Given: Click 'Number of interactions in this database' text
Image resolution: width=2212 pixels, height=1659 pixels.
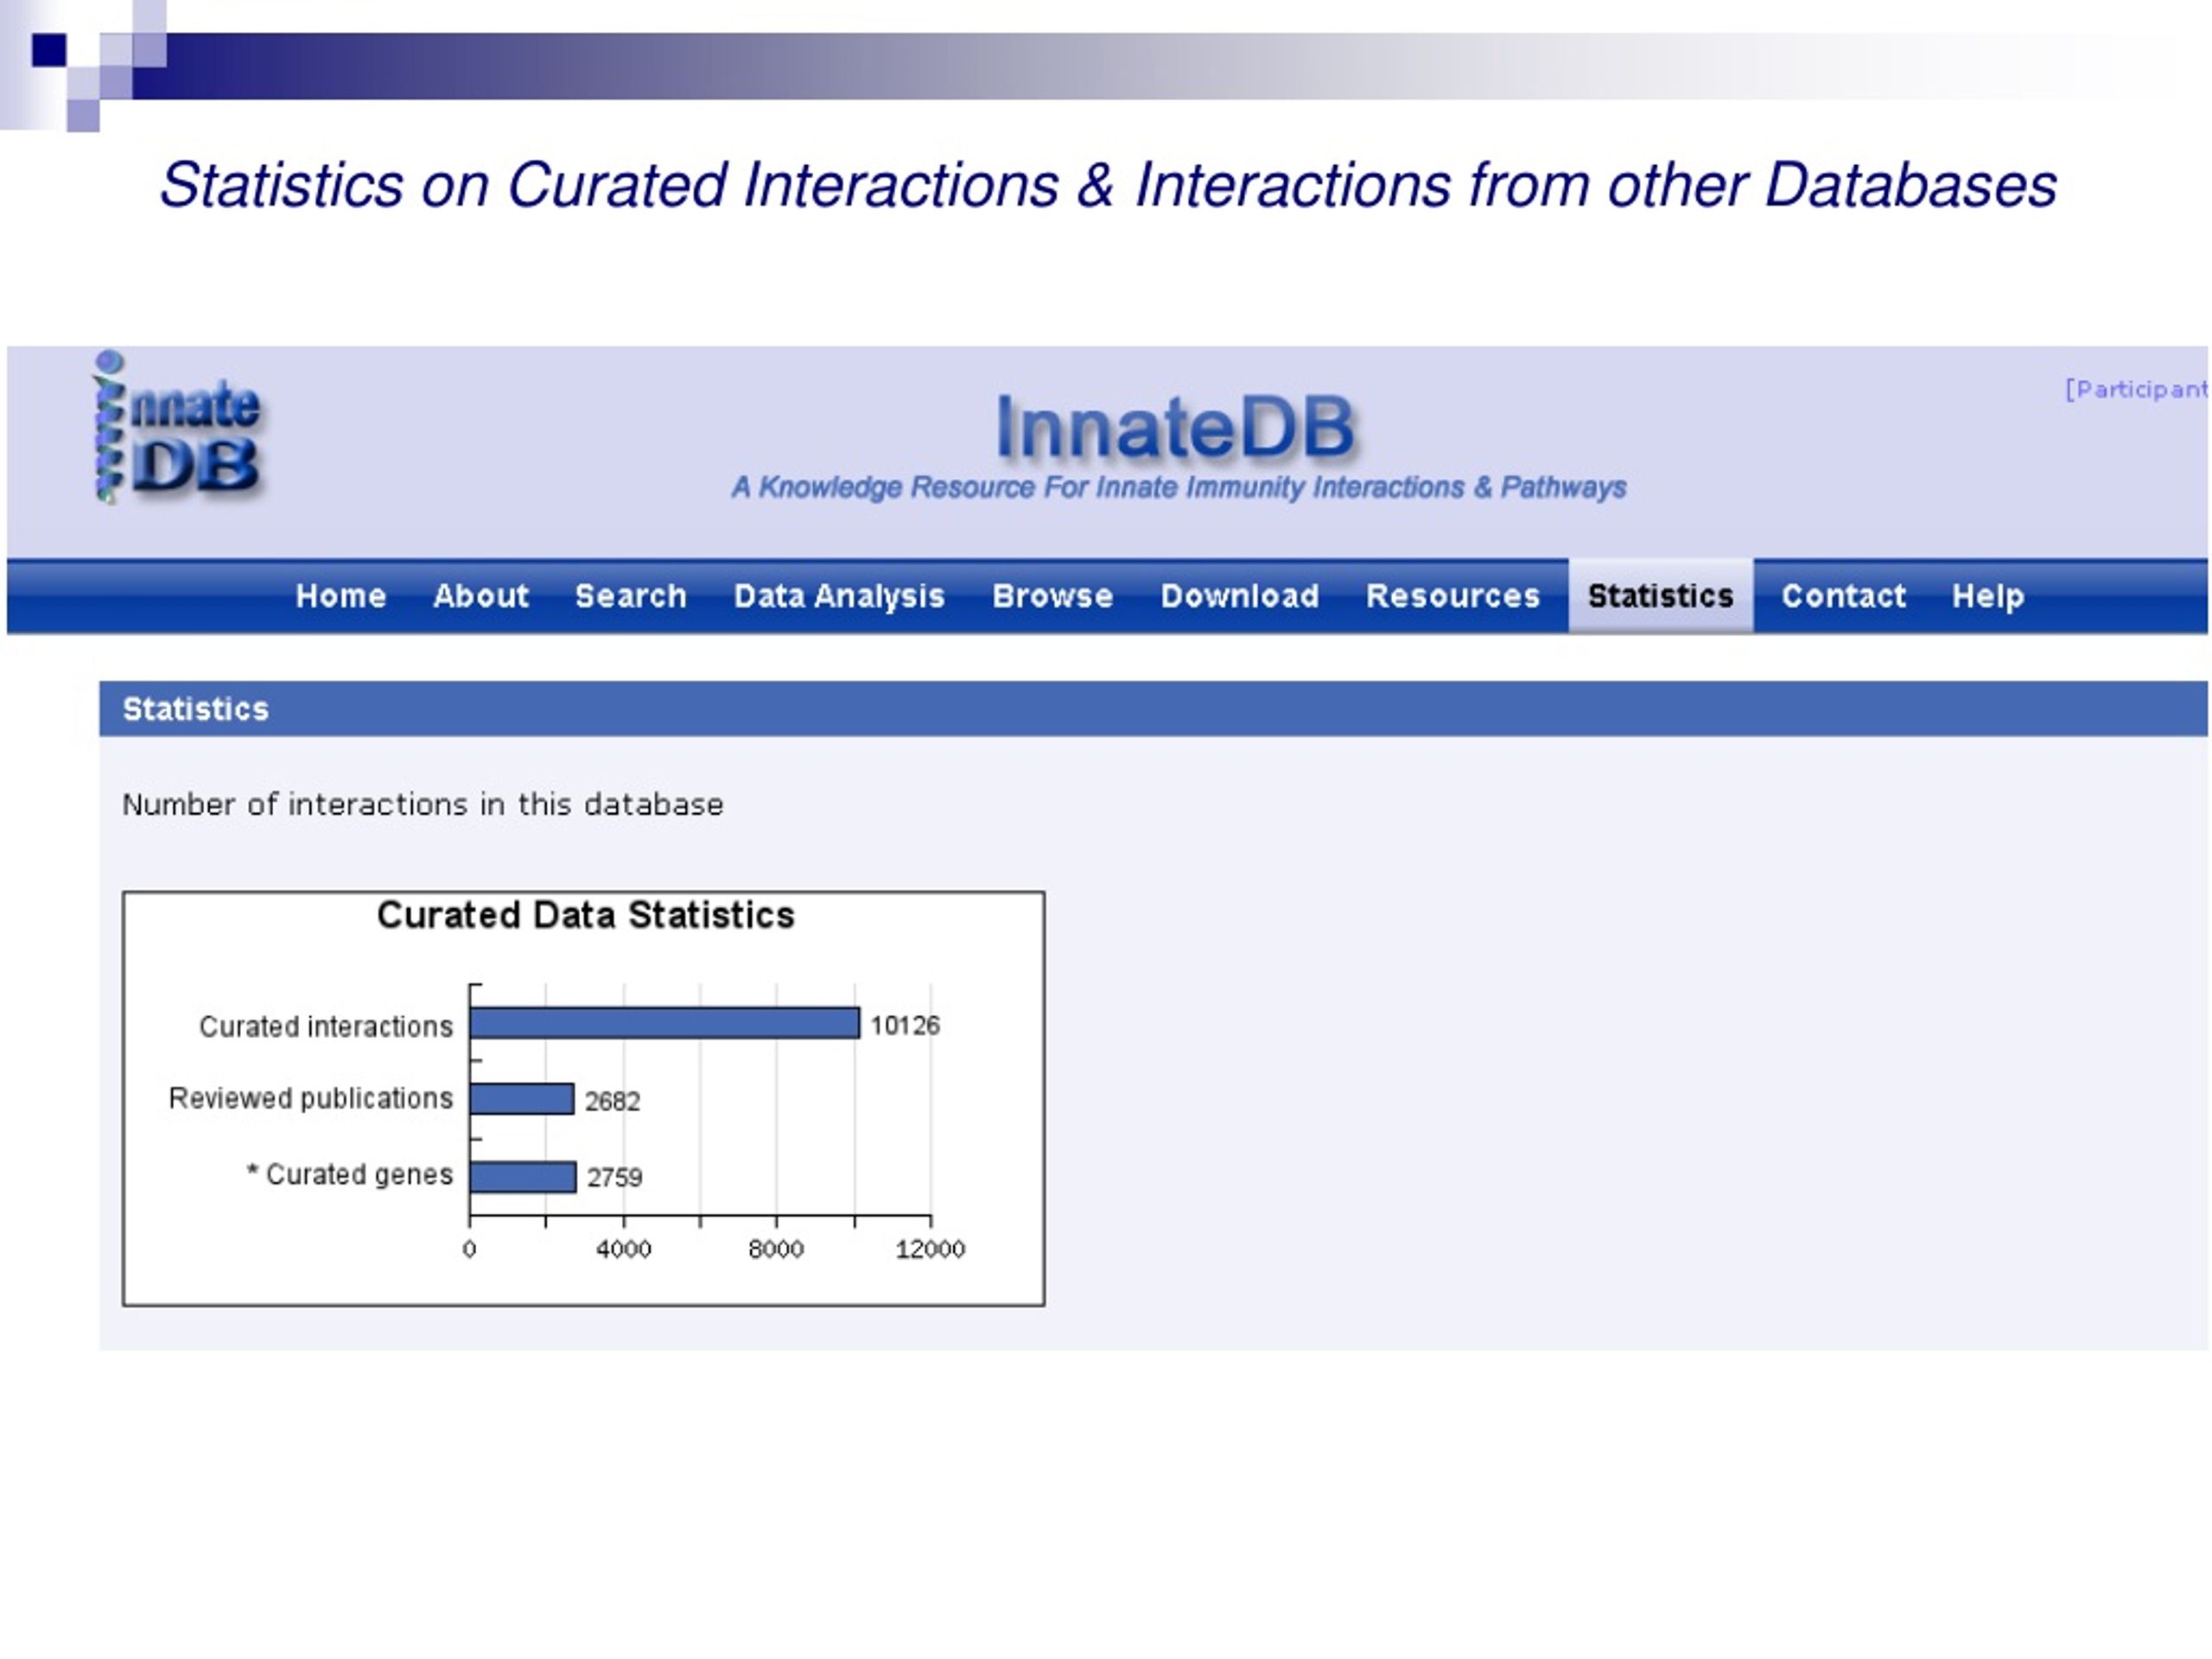Looking at the screenshot, I should [423, 805].
